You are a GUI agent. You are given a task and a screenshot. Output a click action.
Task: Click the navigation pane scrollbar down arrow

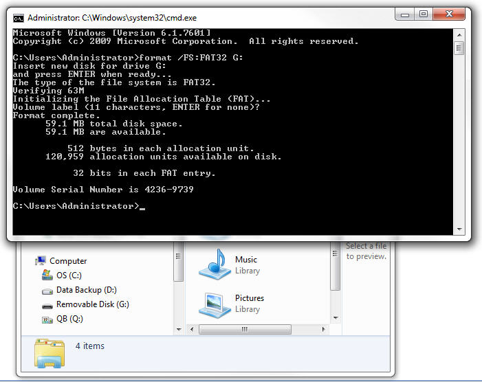179,329
